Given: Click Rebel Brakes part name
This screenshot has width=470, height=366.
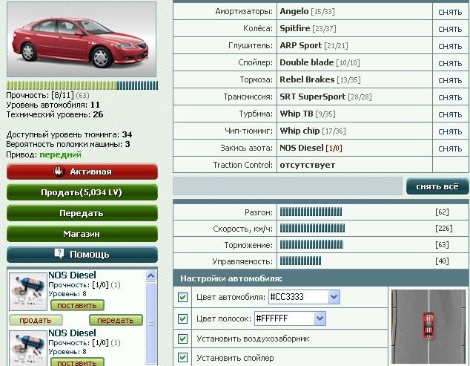Looking at the screenshot, I should tap(307, 79).
